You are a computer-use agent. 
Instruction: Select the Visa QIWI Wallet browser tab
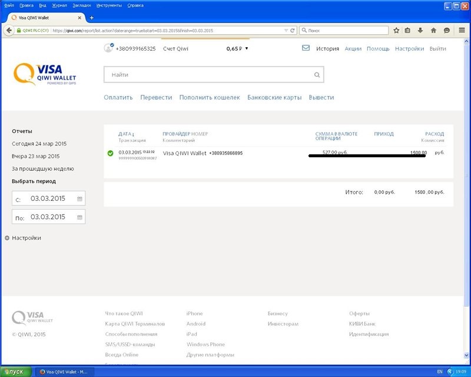[45, 18]
